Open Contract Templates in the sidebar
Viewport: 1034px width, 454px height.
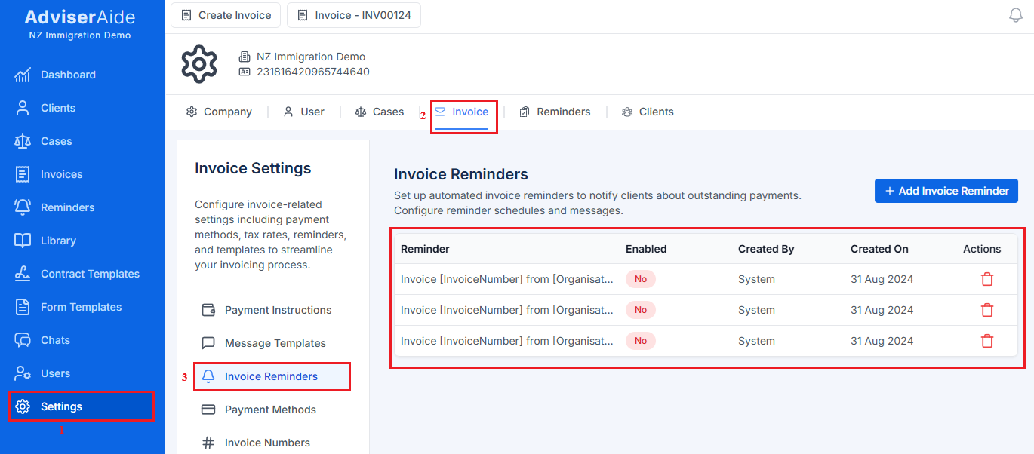(90, 274)
